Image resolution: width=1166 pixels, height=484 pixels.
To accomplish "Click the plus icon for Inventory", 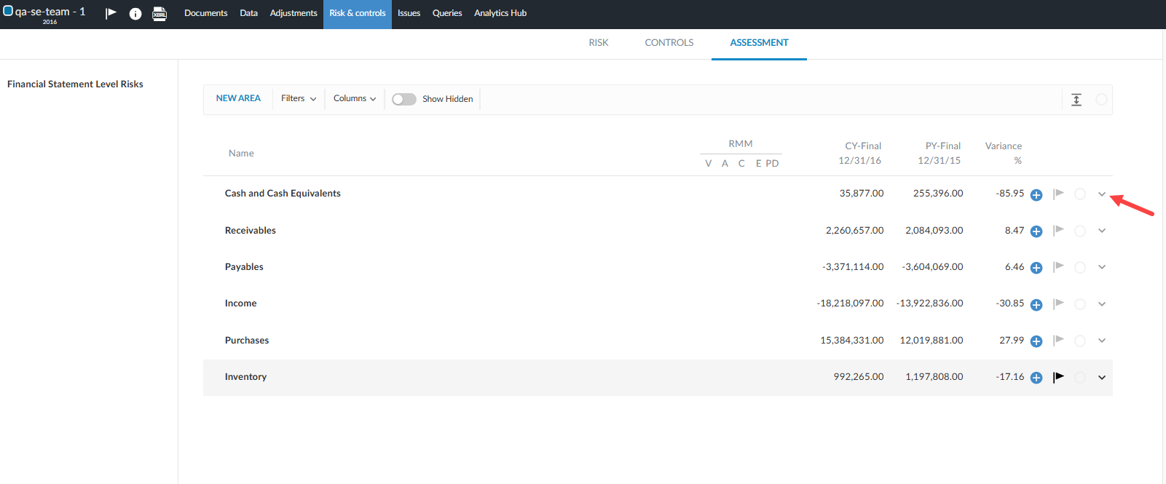I will [1036, 378].
